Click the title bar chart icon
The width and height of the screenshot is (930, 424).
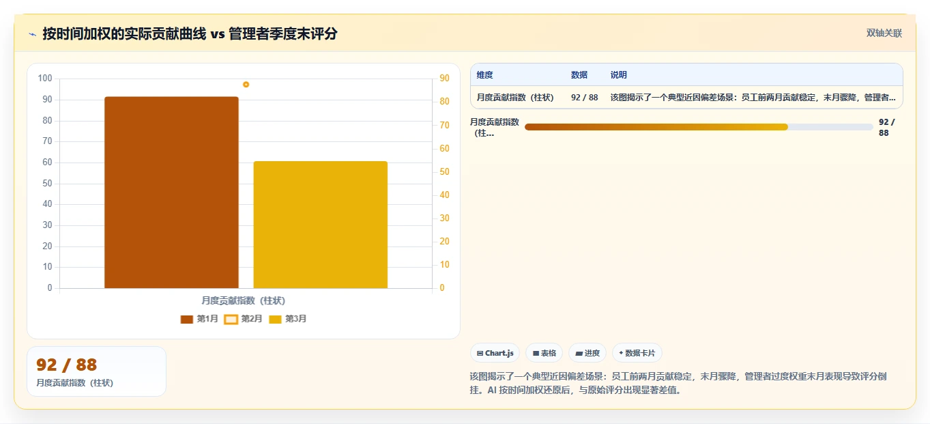click(33, 33)
